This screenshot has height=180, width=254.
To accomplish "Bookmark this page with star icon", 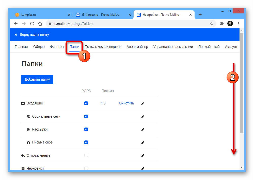I will 212,24.
